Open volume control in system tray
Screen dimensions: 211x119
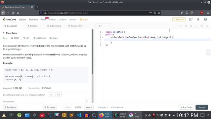(x=170, y=115)
